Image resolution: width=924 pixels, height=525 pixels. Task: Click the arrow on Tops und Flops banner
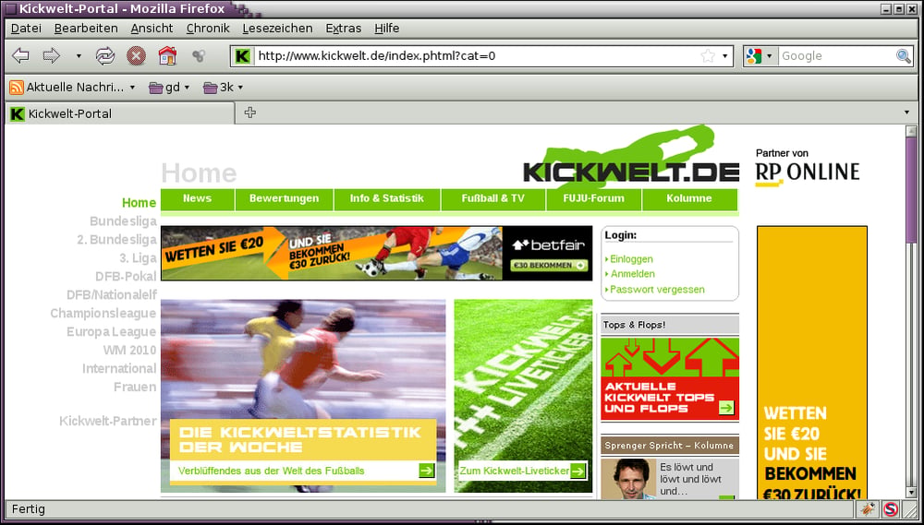[x=726, y=407]
